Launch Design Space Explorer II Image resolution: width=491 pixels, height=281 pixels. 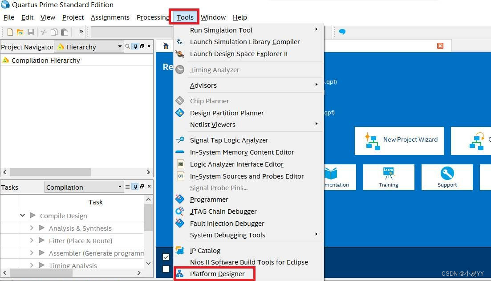coord(249,54)
